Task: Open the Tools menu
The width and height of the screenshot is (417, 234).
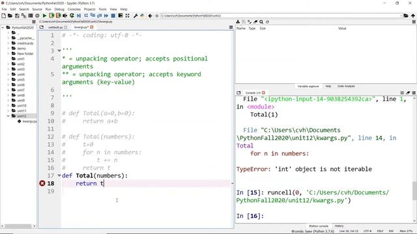Action: 102,9
